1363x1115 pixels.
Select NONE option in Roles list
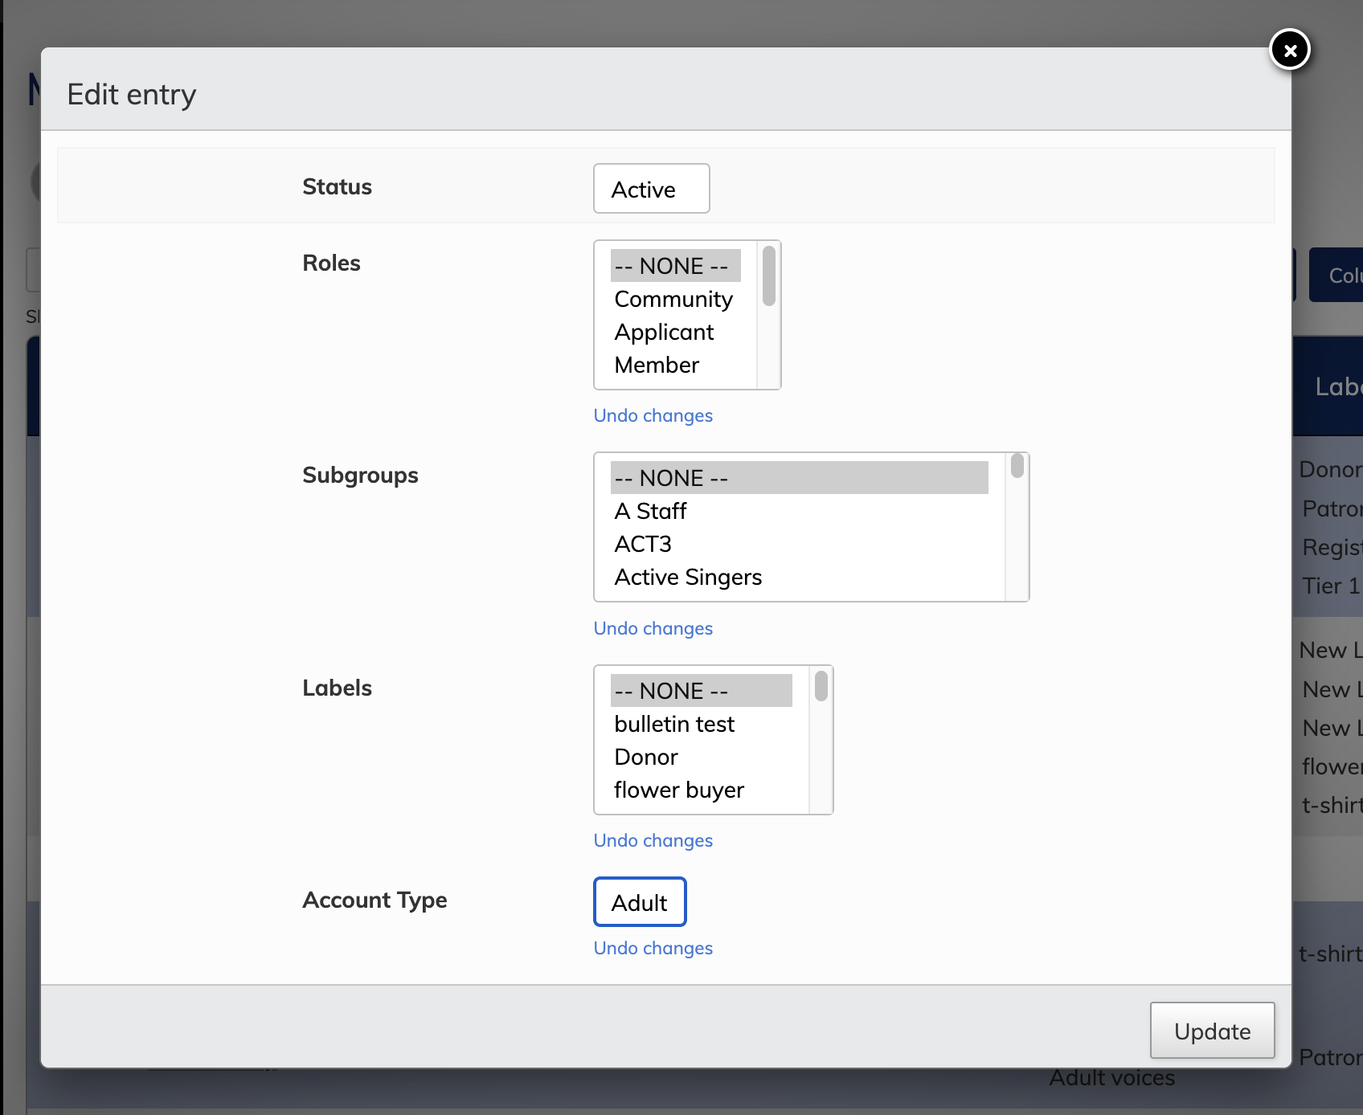pos(672,266)
